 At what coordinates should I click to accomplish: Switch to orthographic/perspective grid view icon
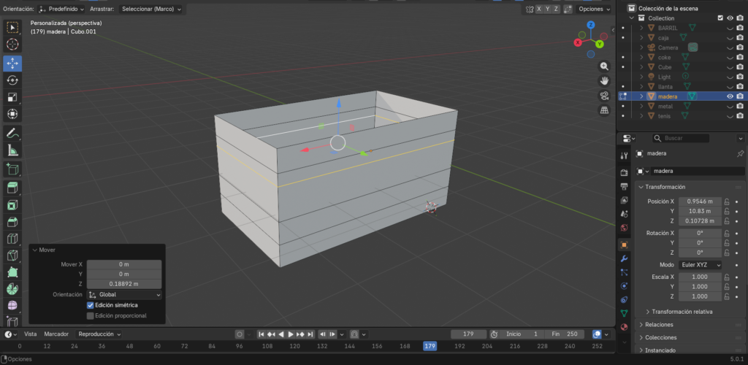(x=605, y=111)
